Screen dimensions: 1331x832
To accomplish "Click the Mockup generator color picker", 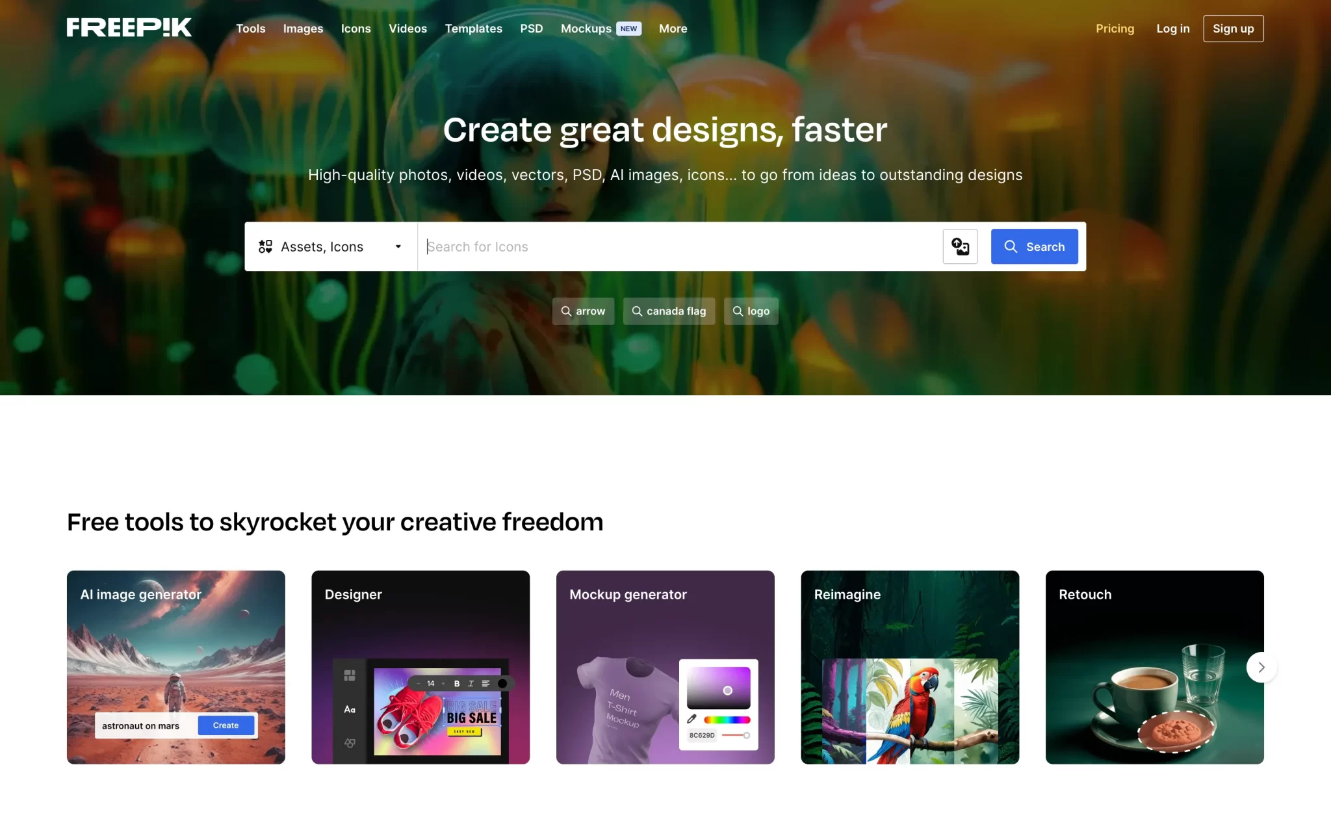I will click(x=718, y=705).
